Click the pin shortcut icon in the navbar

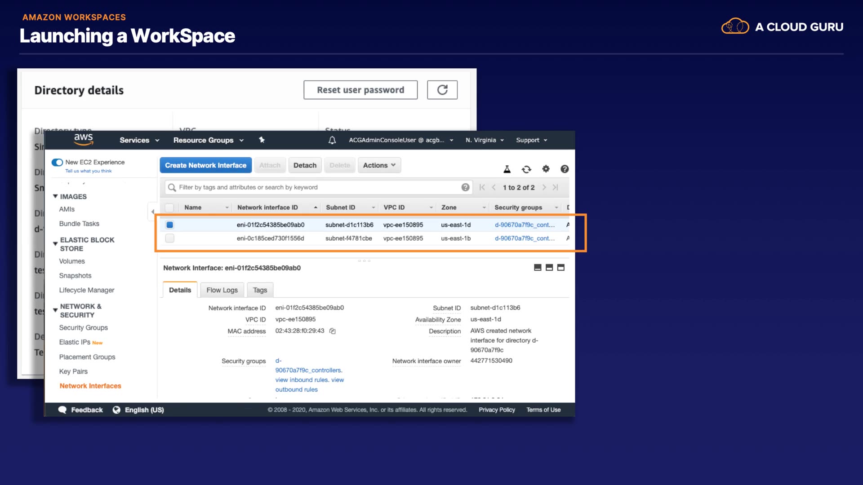pyautogui.click(x=262, y=140)
